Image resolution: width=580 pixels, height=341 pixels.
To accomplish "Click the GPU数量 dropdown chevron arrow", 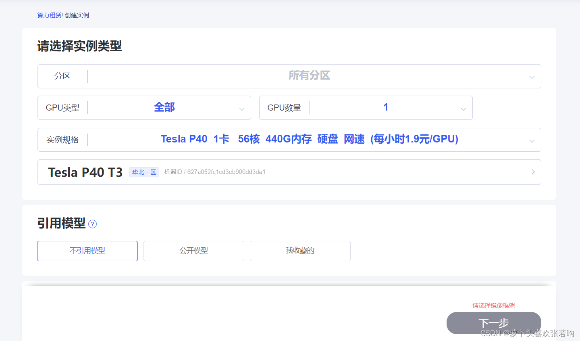I will coord(464,109).
